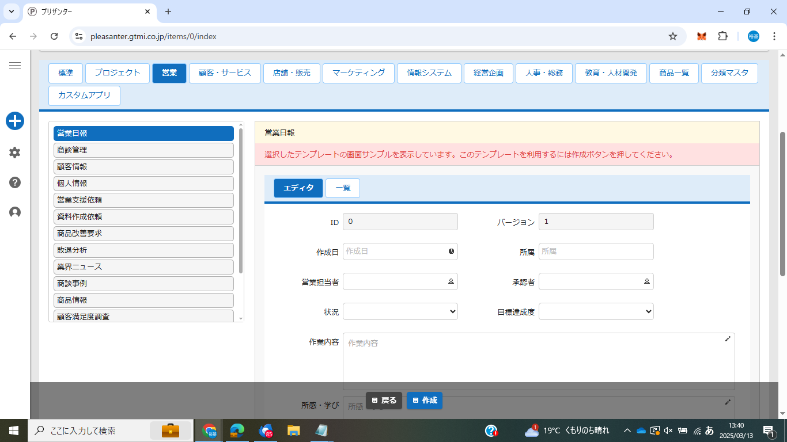The image size is (787, 442).
Task: Select 商談管理 template in the list
Action: click(143, 150)
